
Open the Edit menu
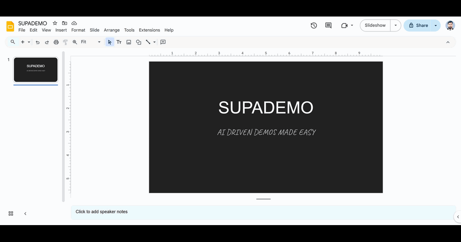pyautogui.click(x=33, y=30)
